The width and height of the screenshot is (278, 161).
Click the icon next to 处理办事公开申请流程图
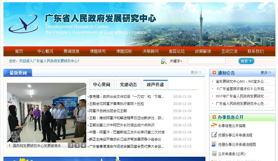coord(214,144)
